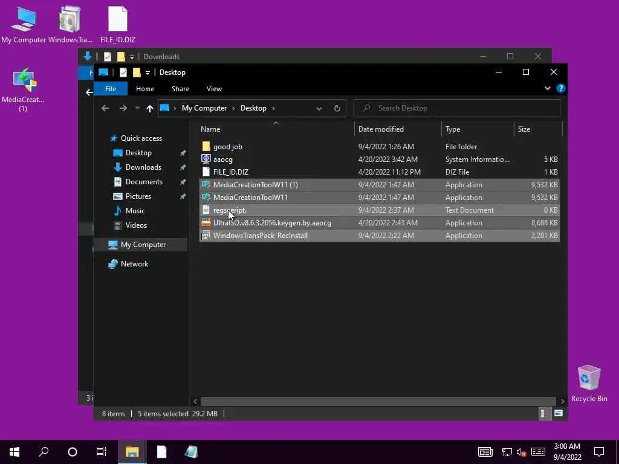
Task: Click the muted volume tray icon
Action: point(521,452)
